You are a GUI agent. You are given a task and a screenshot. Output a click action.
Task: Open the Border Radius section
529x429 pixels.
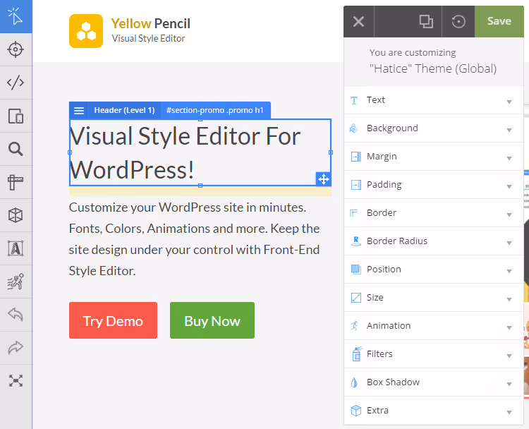coord(434,241)
